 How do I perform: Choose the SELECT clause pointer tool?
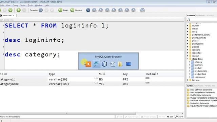coord(94,10)
